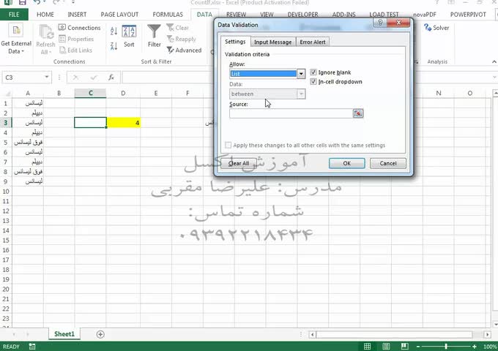The image size is (498, 351).
Task: Switch to the INSERT ribbon tab
Action: tap(77, 15)
